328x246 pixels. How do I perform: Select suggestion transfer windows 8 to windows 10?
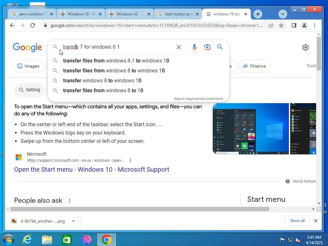(x=138, y=80)
